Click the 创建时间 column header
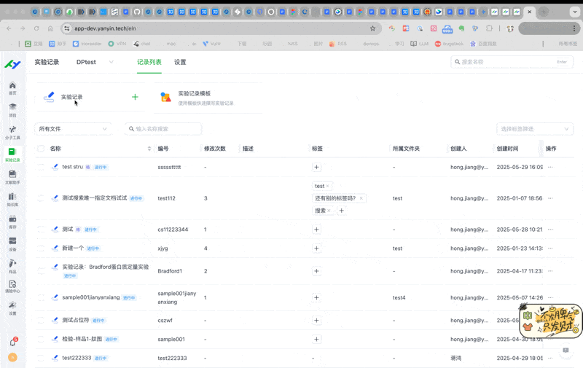 tap(507, 149)
